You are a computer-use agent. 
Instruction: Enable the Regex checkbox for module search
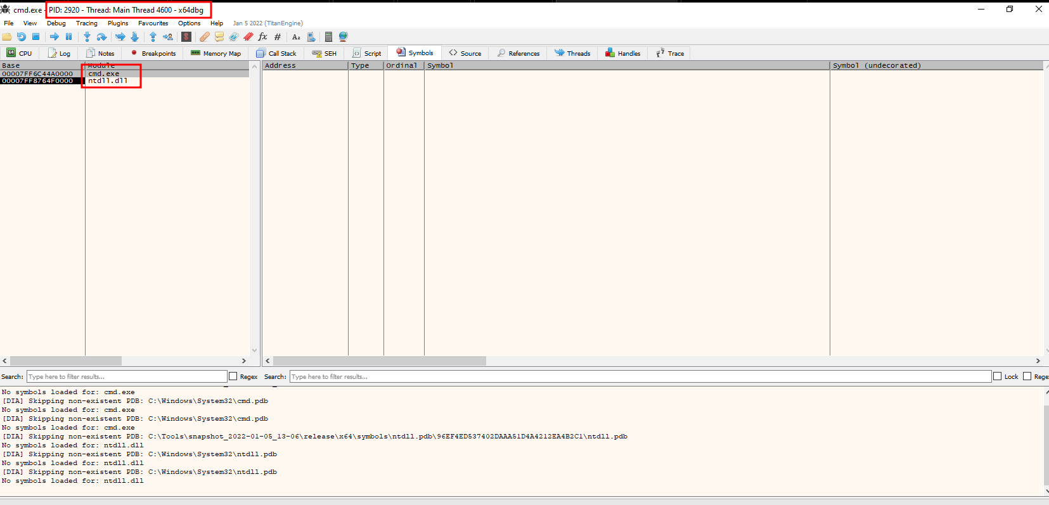[233, 376]
